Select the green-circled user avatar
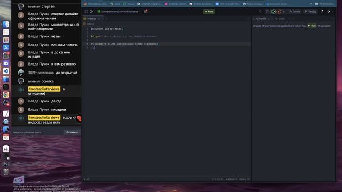The image size is (342, 192). click(x=273, y=12)
